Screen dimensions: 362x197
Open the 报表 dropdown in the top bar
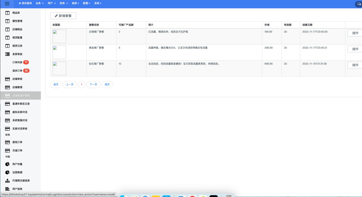[x=74, y=3]
